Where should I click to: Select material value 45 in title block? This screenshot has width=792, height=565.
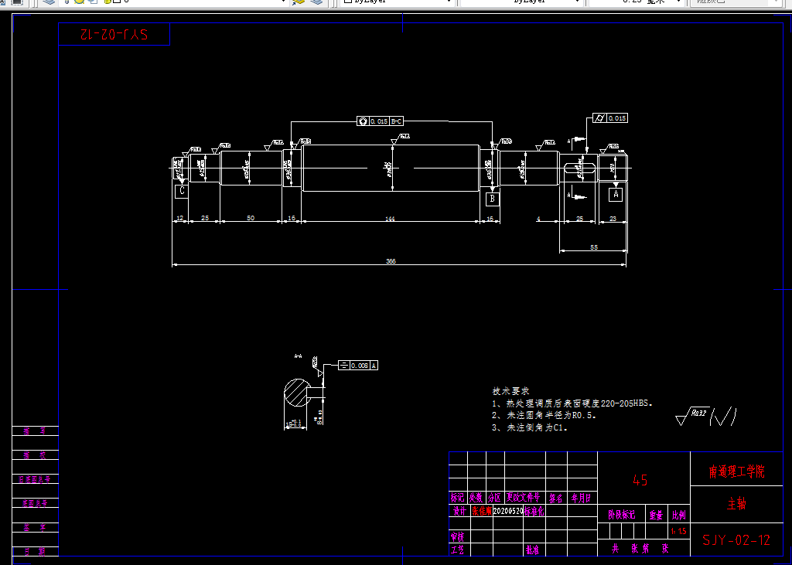point(640,480)
